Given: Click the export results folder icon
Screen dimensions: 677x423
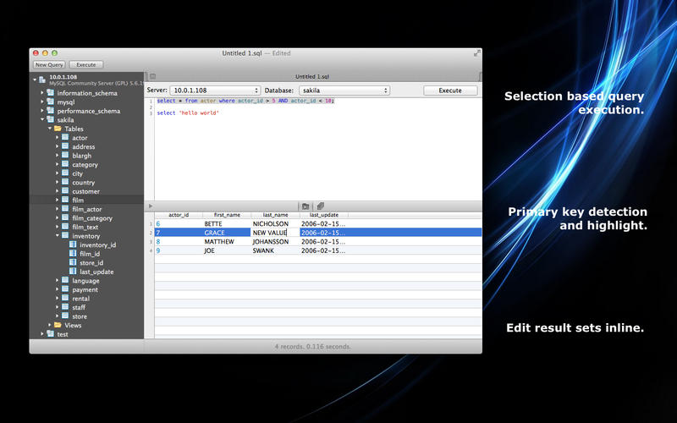Looking at the screenshot, I should click(305, 206).
